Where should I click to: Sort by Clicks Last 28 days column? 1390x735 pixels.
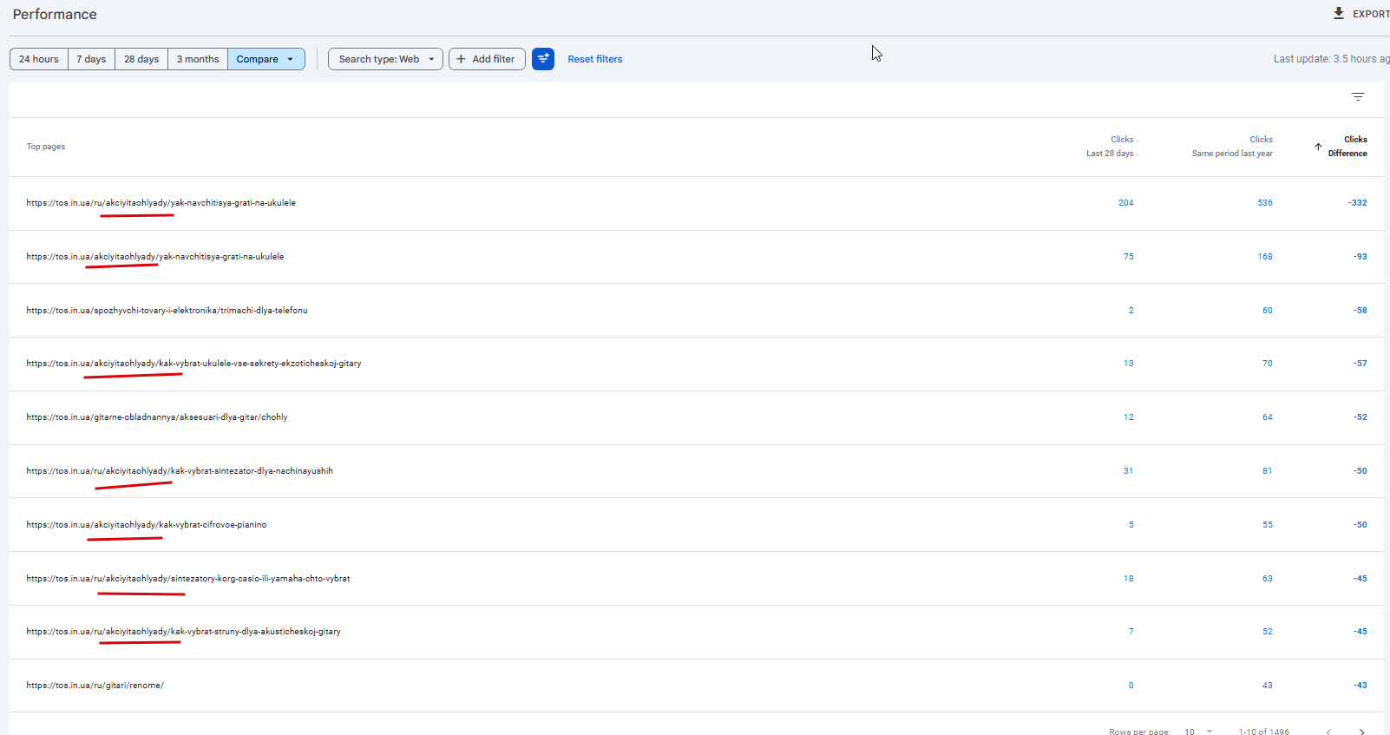[x=1110, y=146]
